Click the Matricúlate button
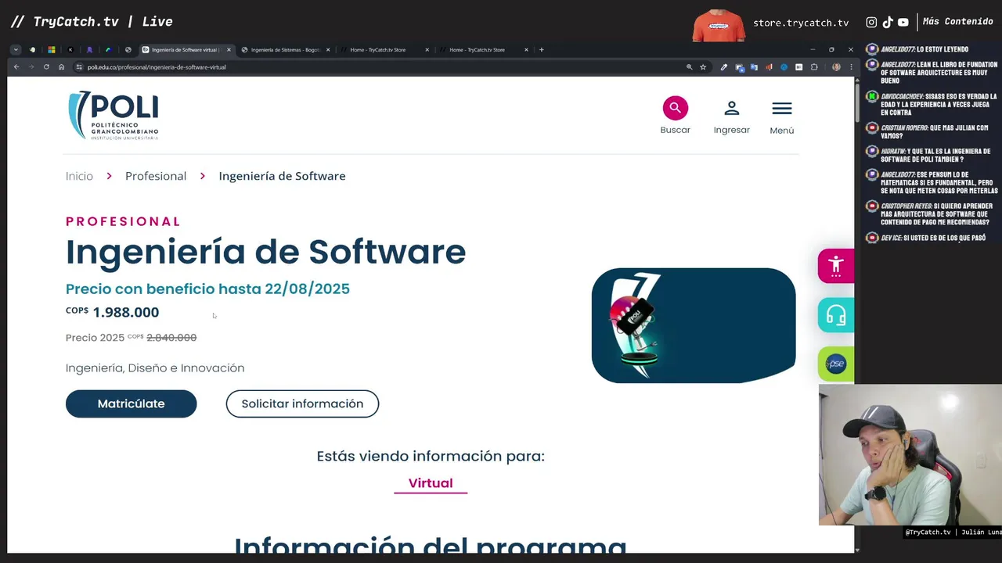This screenshot has width=1002, height=563. [131, 403]
